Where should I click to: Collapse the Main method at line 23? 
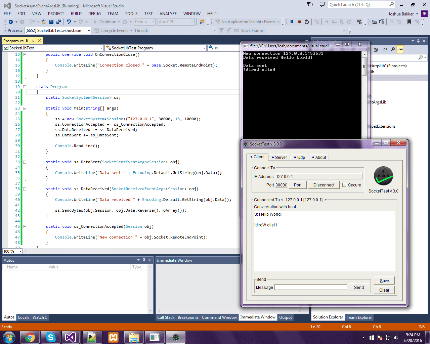click(x=25, y=108)
